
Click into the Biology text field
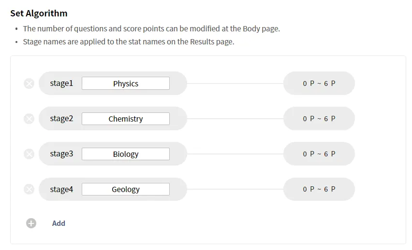tap(126, 154)
